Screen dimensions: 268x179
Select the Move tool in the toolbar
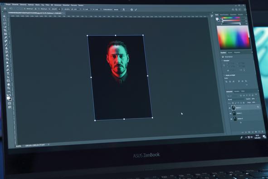point(4,16)
